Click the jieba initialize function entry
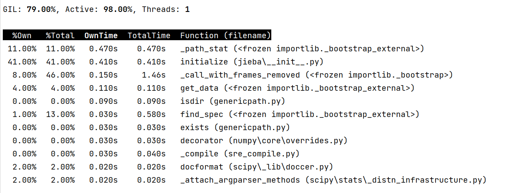This screenshot has height=193, width=509. [256, 62]
